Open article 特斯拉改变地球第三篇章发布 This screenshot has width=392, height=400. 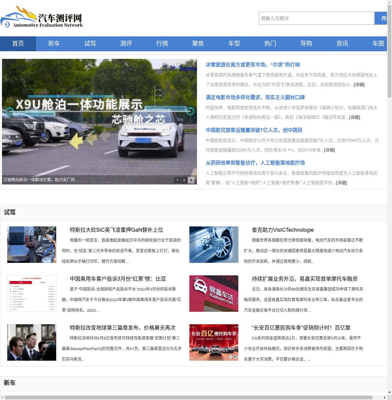[x=123, y=328]
